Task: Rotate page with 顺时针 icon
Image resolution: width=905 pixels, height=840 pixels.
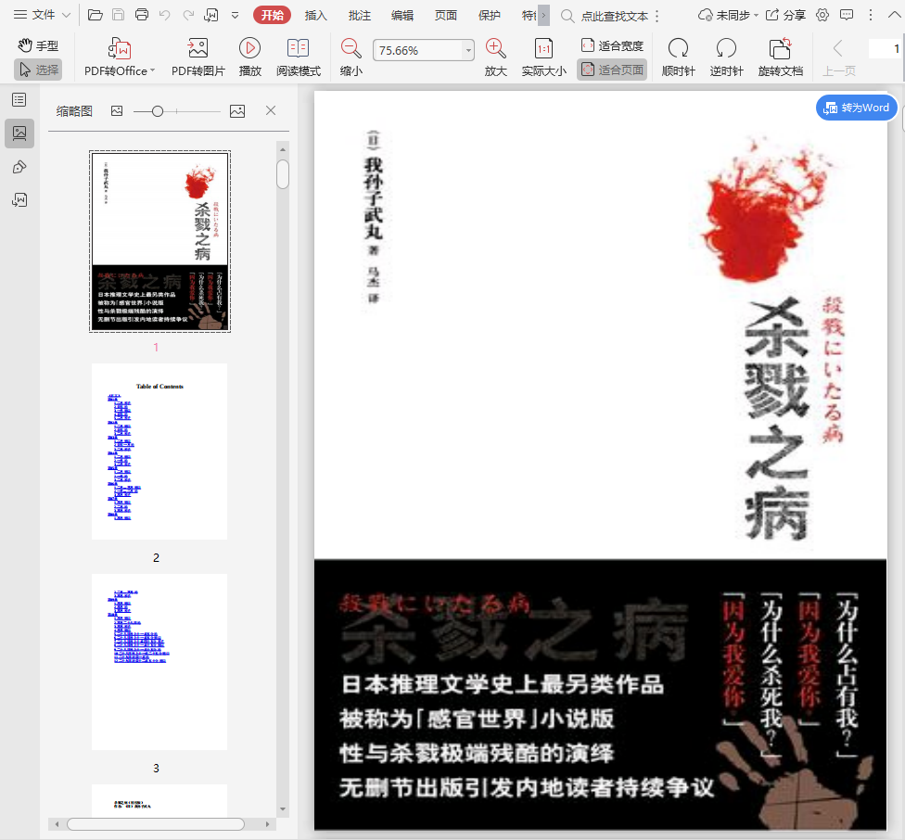Action: (678, 49)
